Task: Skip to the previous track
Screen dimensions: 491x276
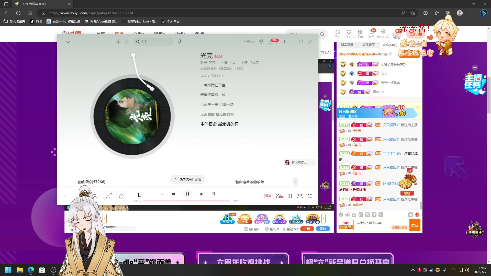Action: 174,194
